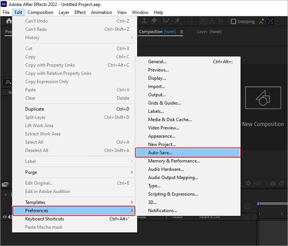Open the Composition panel menu icon
Viewport: 288px width, 246px height.
(182, 32)
